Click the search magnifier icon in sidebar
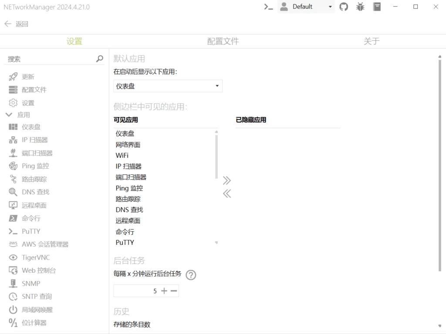 coord(100,59)
